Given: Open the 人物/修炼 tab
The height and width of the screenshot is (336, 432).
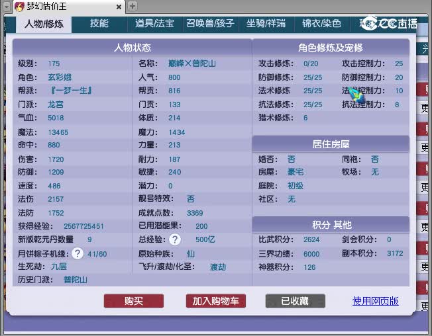Looking at the screenshot, I should point(44,24).
